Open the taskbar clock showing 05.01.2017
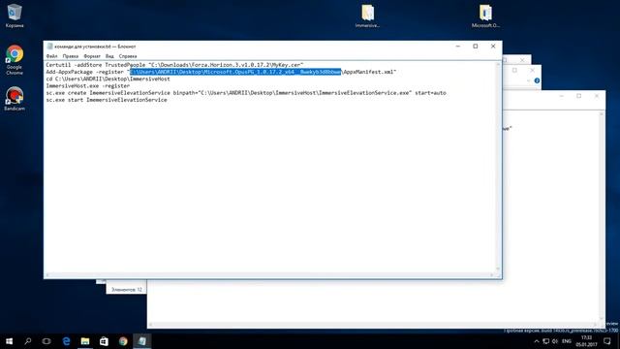 pyautogui.click(x=586, y=341)
